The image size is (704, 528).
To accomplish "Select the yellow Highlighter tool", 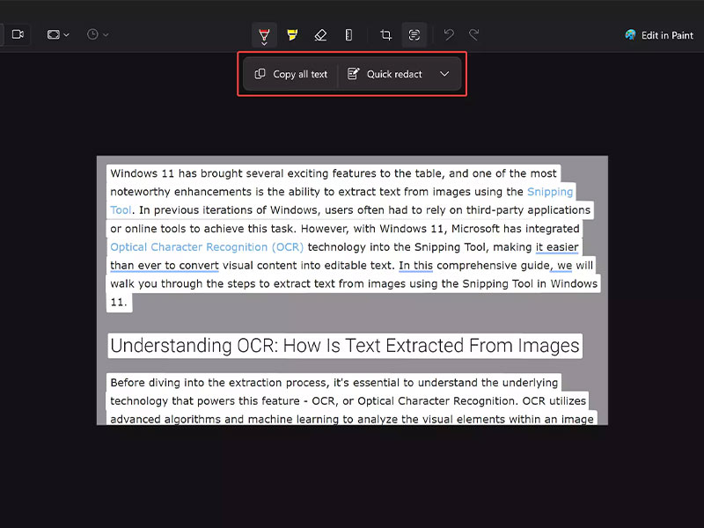I will 292,34.
